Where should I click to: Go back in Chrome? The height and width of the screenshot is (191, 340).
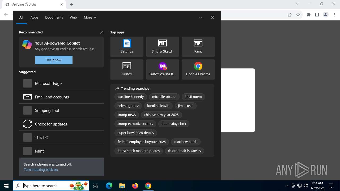pos(6,15)
